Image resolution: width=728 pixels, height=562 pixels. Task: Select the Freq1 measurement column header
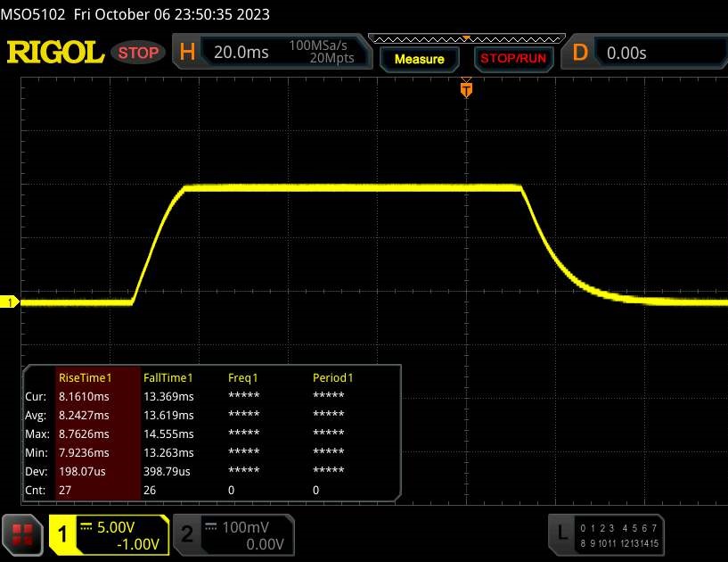point(242,378)
